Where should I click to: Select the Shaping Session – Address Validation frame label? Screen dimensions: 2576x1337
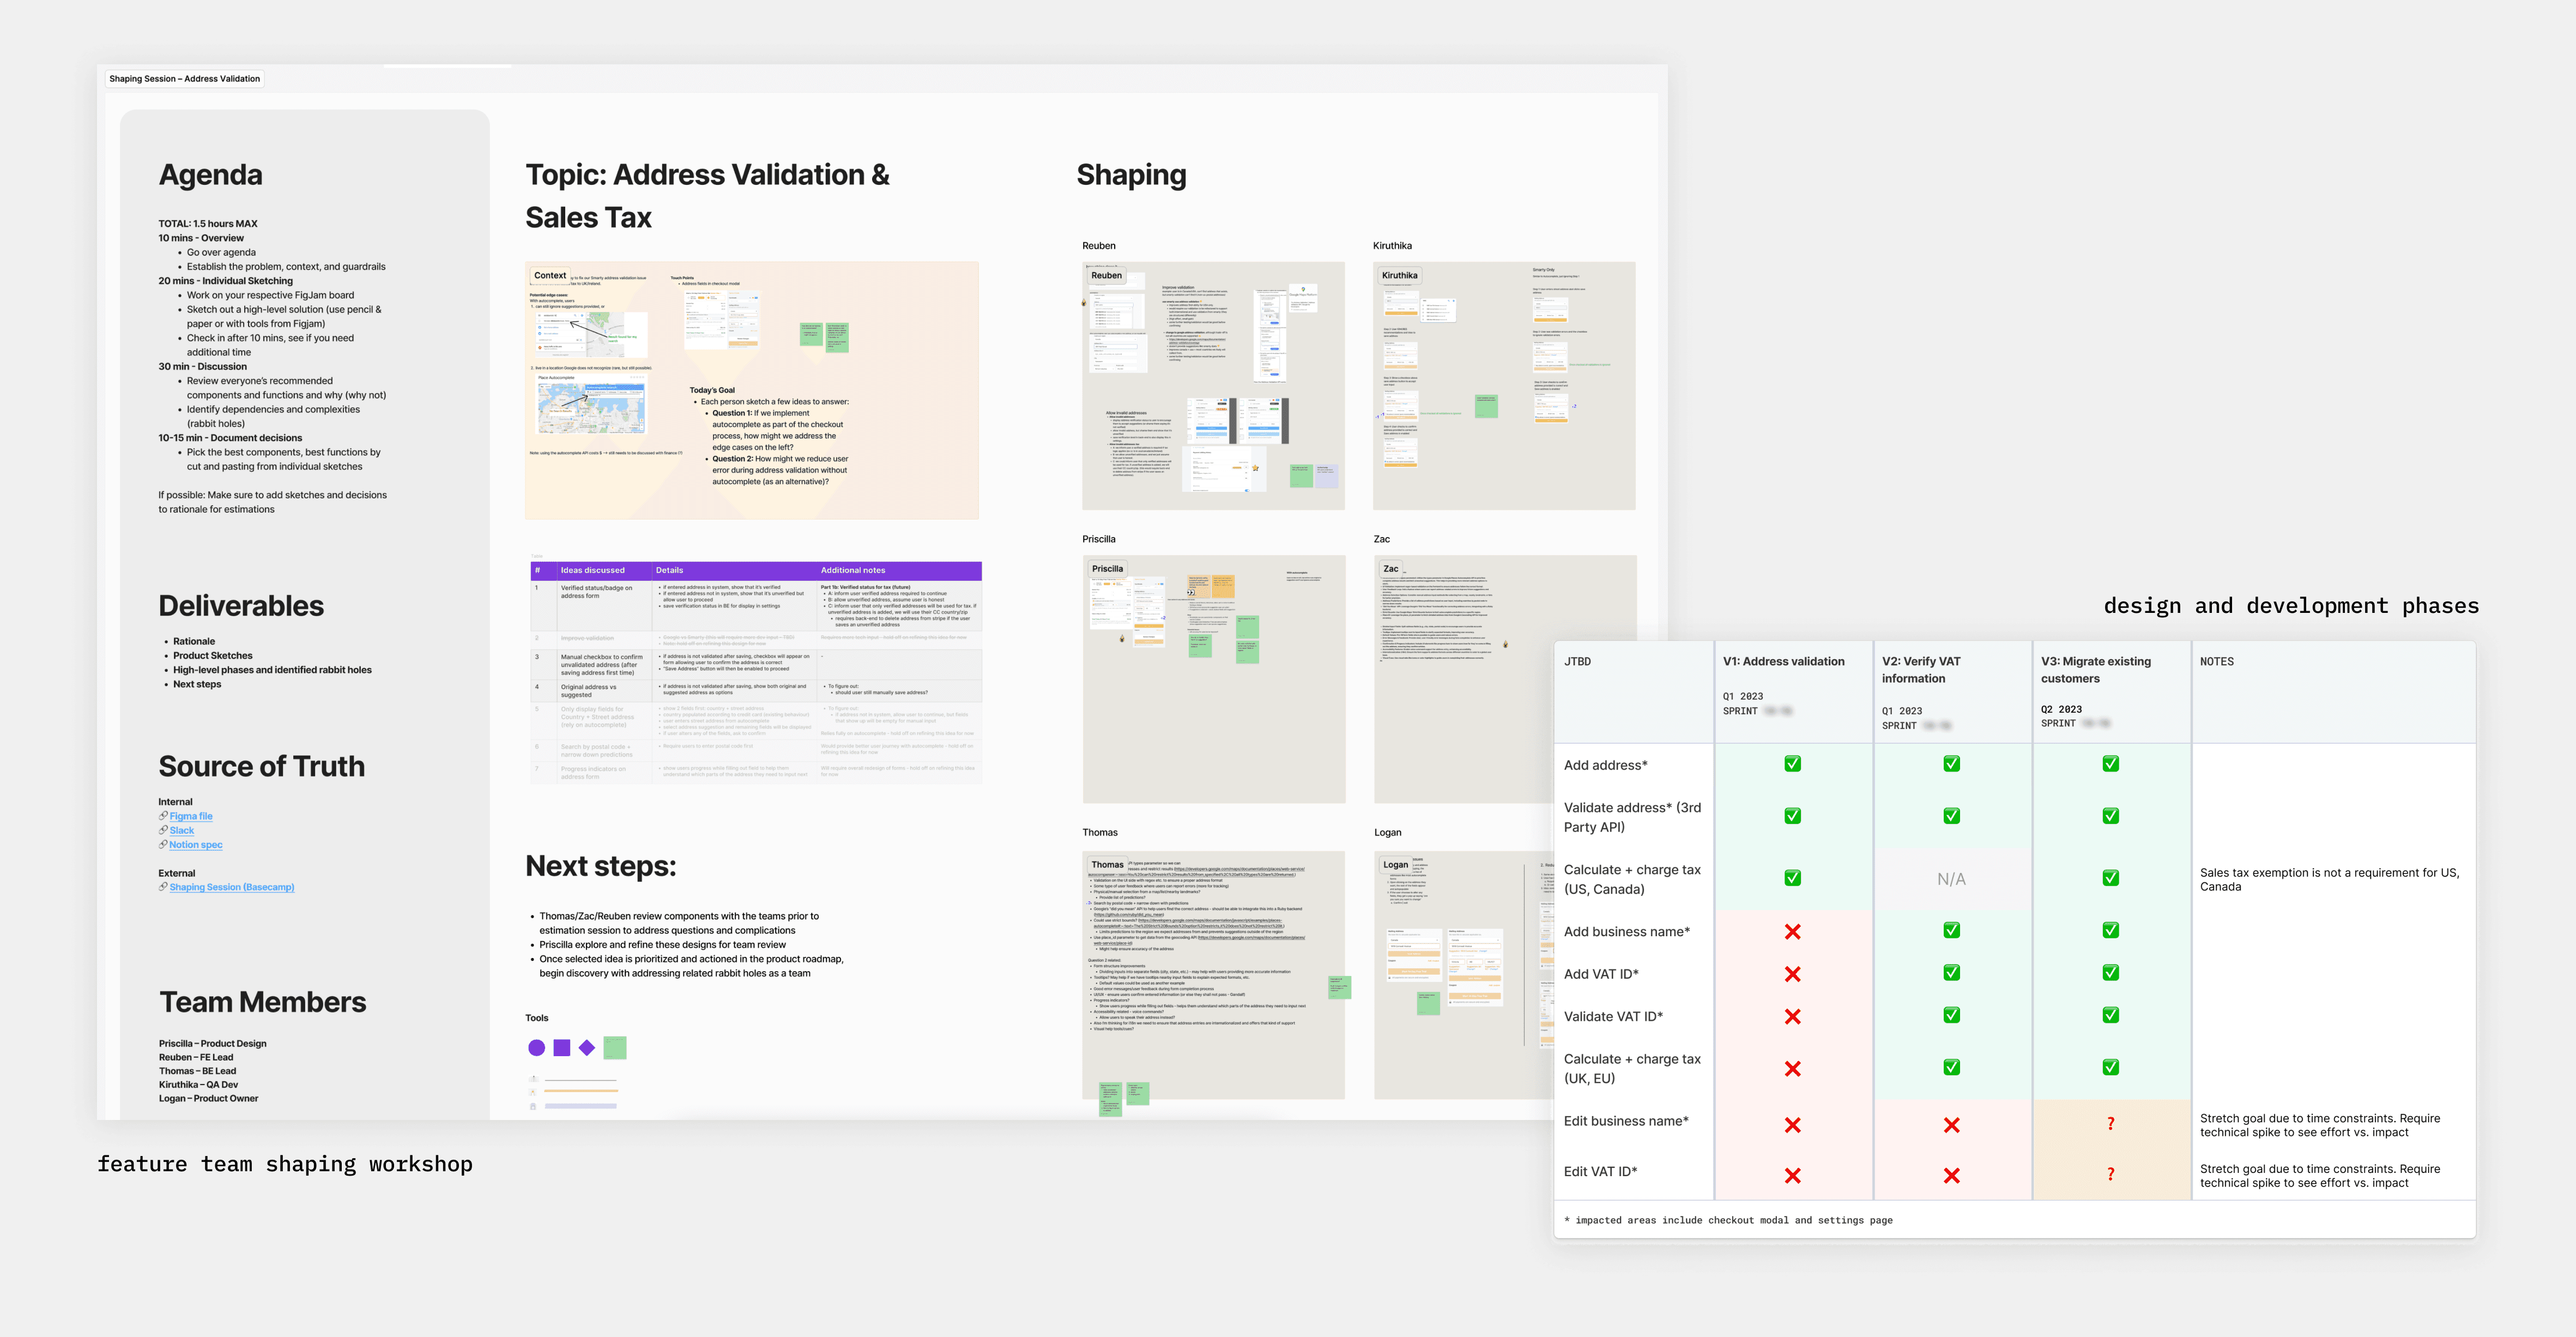pos(184,78)
